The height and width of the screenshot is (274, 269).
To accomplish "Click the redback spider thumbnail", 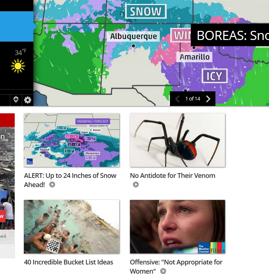I will 177,140.
